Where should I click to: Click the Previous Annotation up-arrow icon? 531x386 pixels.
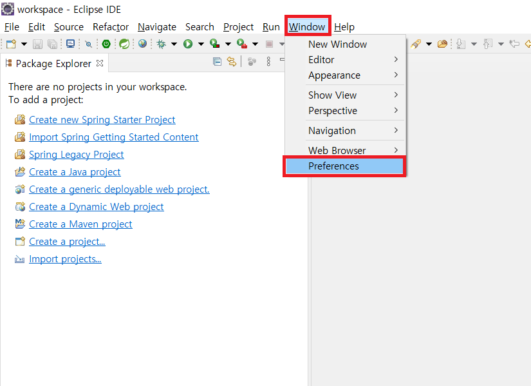pyautogui.click(x=488, y=44)
